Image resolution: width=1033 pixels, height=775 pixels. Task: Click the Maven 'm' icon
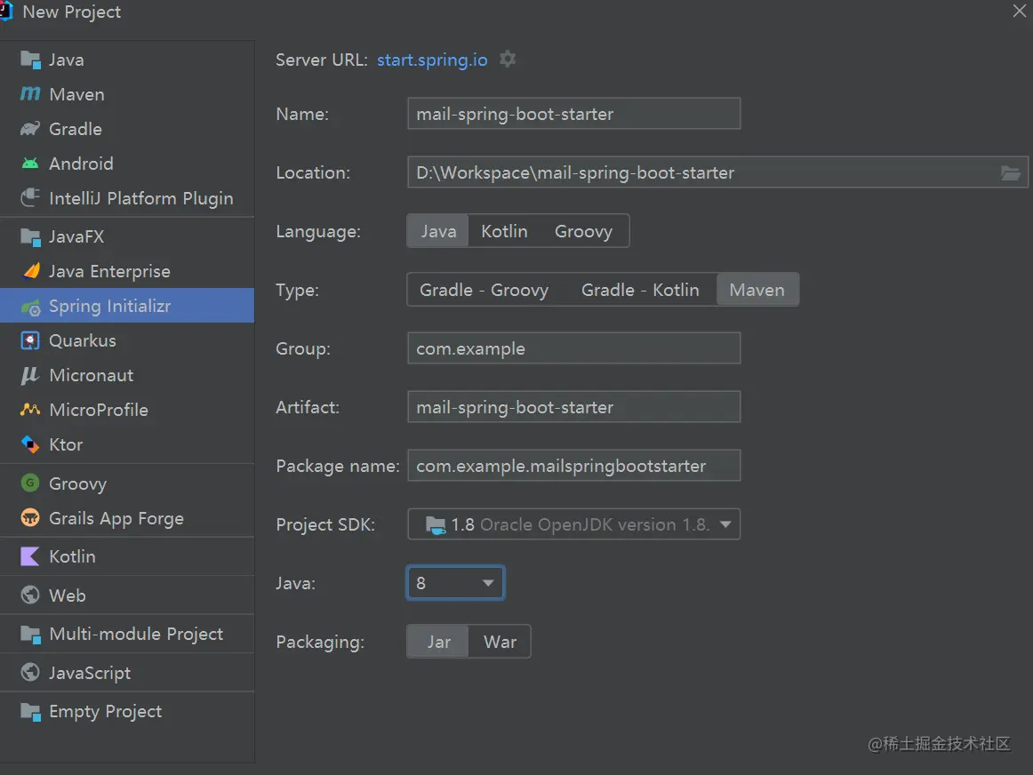click(30, 94)
